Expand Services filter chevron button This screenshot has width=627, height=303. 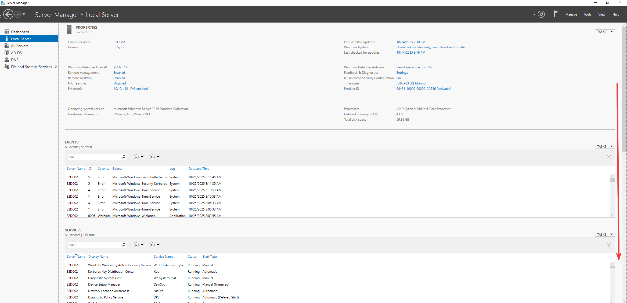(609, 245)
